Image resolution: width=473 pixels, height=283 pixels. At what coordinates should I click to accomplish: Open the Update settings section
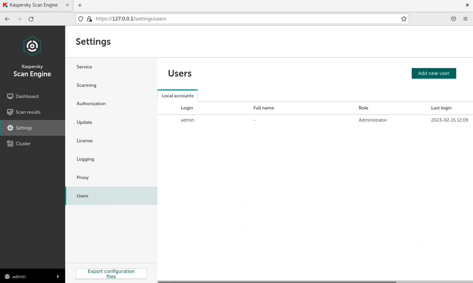click(x=111, y=122)
